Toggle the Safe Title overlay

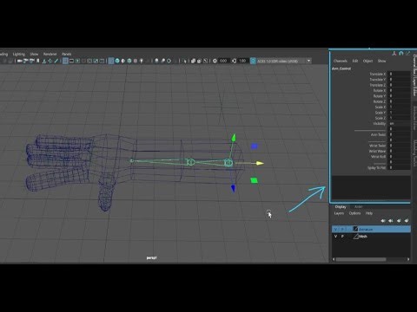pyautogui.click(x=102, y=61)
